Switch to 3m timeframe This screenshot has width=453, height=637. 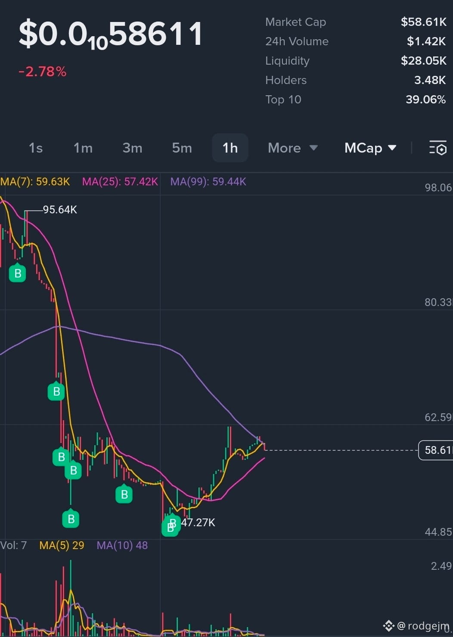pos(132,148)
